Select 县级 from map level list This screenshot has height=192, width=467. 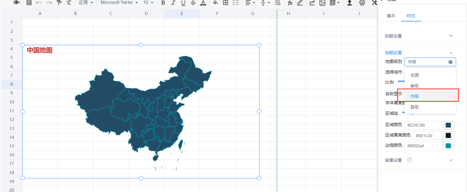430,107
